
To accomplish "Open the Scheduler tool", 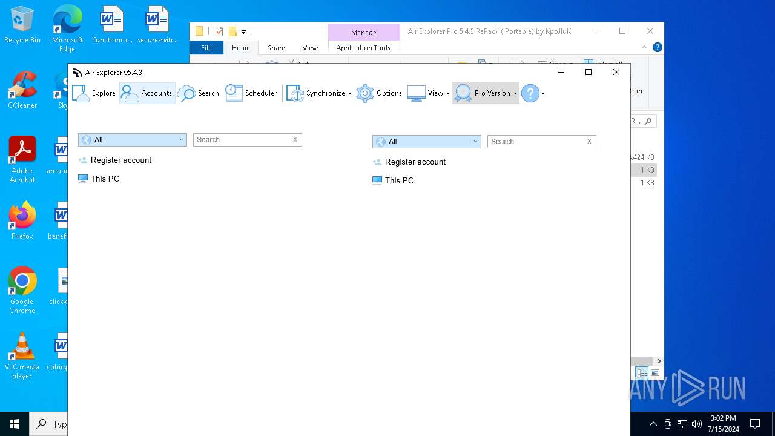I will 251,93.
